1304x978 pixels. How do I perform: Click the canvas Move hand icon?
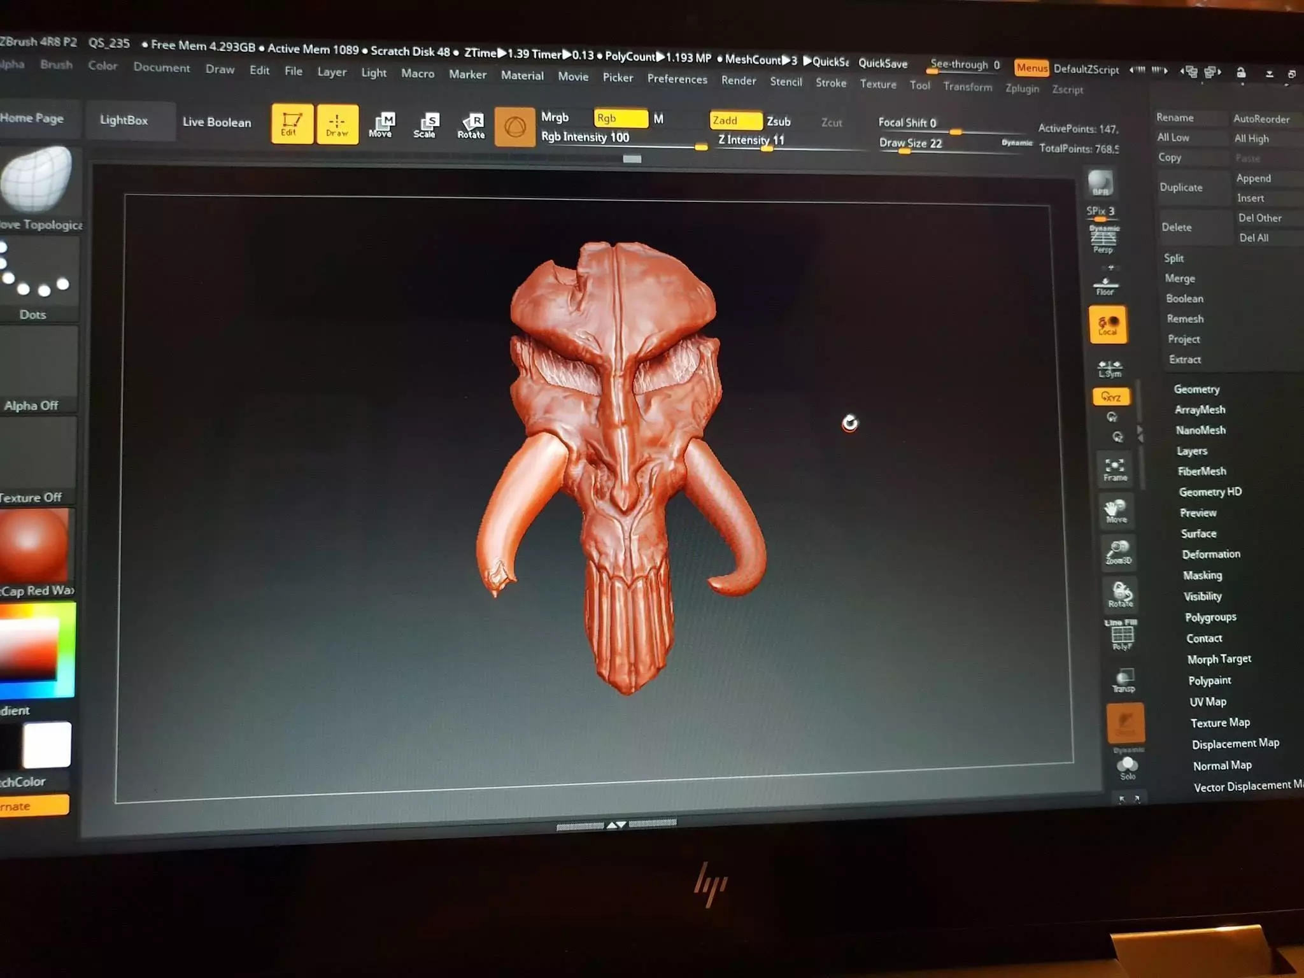[x=1116, y=511]
